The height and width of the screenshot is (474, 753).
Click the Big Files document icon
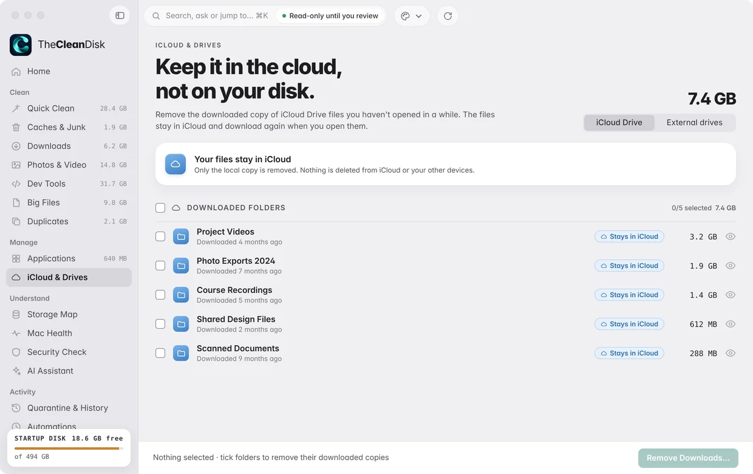(x=16, y=202)
